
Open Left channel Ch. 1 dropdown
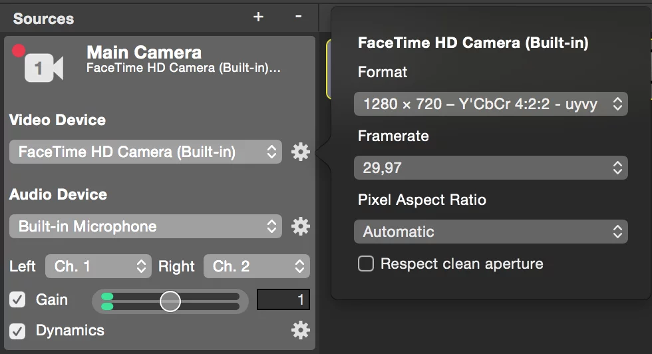[x=98, y=266]
